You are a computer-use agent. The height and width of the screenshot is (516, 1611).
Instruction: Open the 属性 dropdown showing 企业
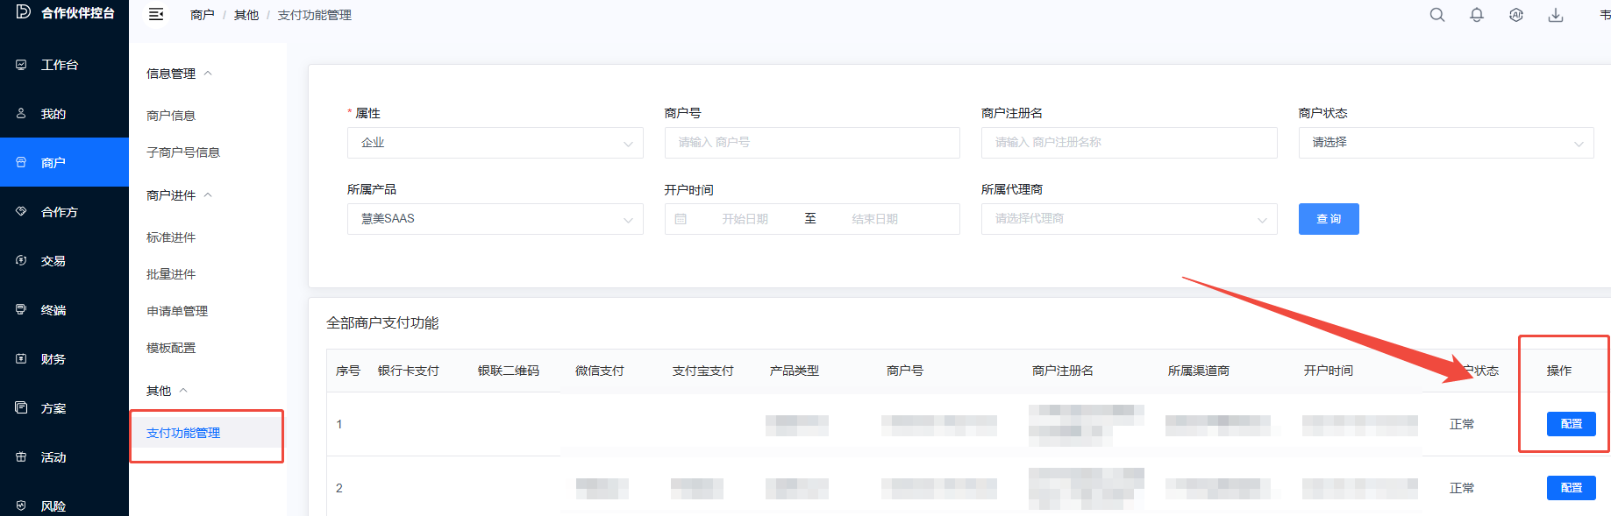(x=495, y=143)
